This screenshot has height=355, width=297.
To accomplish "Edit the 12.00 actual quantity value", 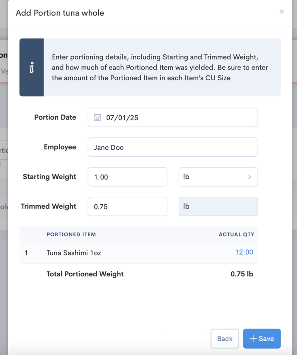I will pyautogui.click(x=244, y=252).
